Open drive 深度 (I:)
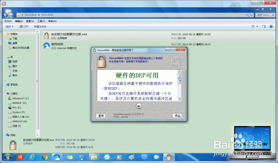Screen dimensions: 278x163 17,126
